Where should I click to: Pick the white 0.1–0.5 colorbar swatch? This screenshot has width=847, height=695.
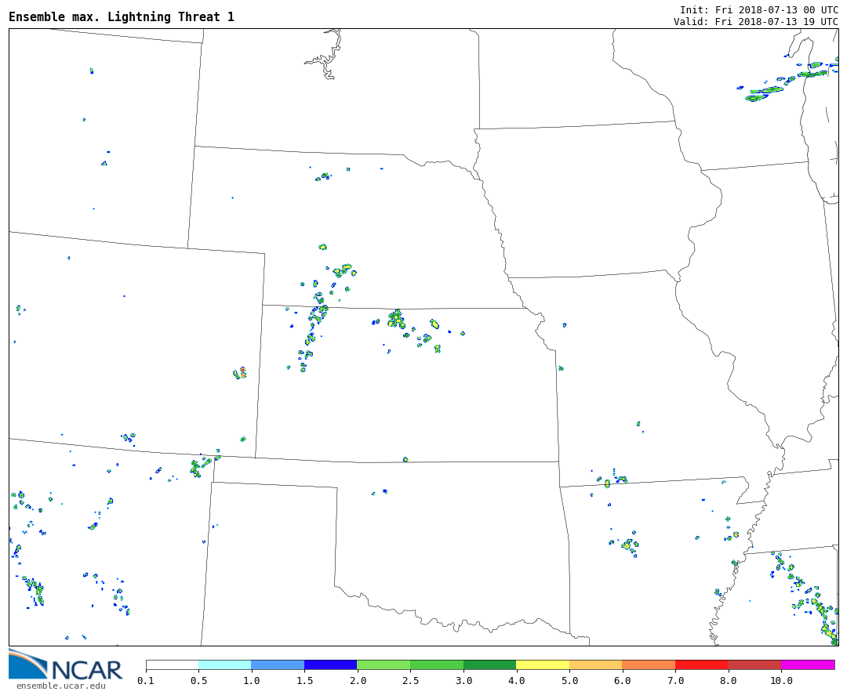(x=173, y=664)
